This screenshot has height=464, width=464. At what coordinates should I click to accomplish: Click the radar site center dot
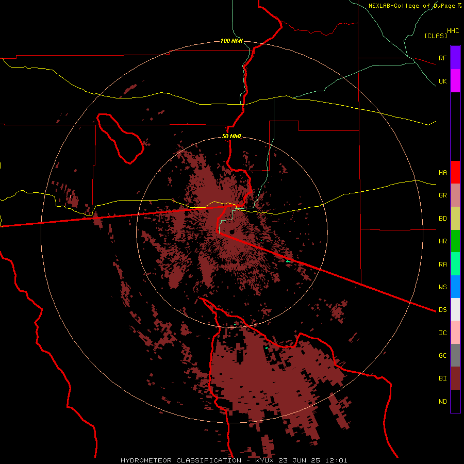(x=231, y=231)
